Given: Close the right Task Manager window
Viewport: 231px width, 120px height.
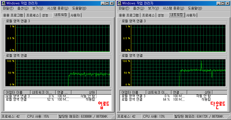Looking at the screenshot, I should point(228,3).
